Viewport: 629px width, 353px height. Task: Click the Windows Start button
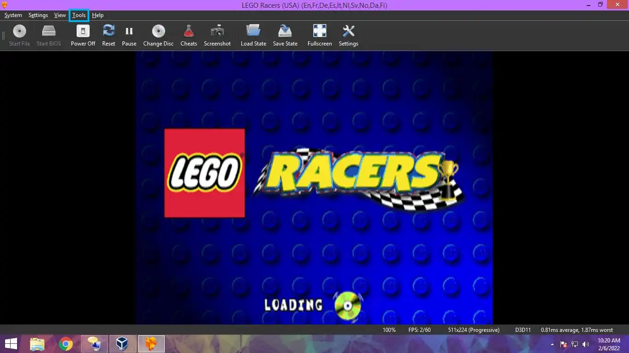pyautogui.click(x=11, y=344)
